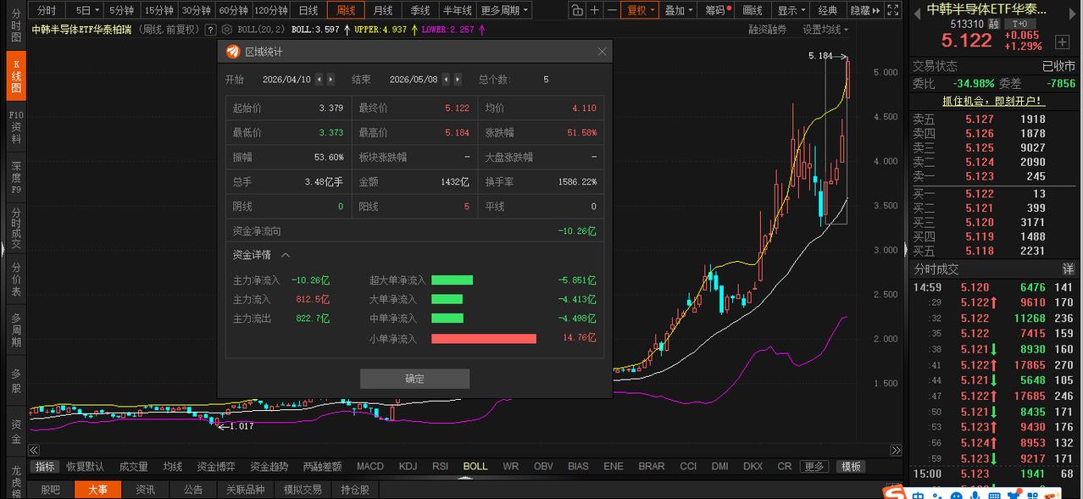1083x499 pixels.
Task: Close the 区域统计 dialog
Action: [x=602, y=52]
